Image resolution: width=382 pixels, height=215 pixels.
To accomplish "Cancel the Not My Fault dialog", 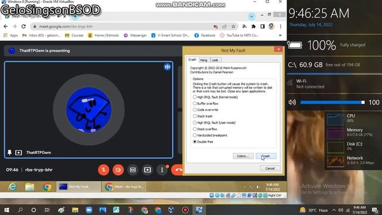I will pyautogui.click(x=270, y=168).
